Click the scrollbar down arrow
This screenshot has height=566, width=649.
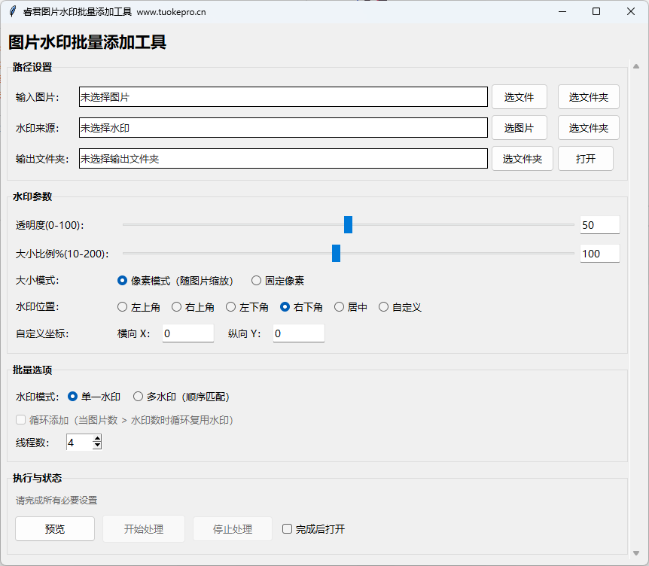pos(636,552)
